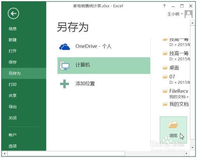Select 计算机 as save location
Screen dimensions: 197x158
click(104, 66)
